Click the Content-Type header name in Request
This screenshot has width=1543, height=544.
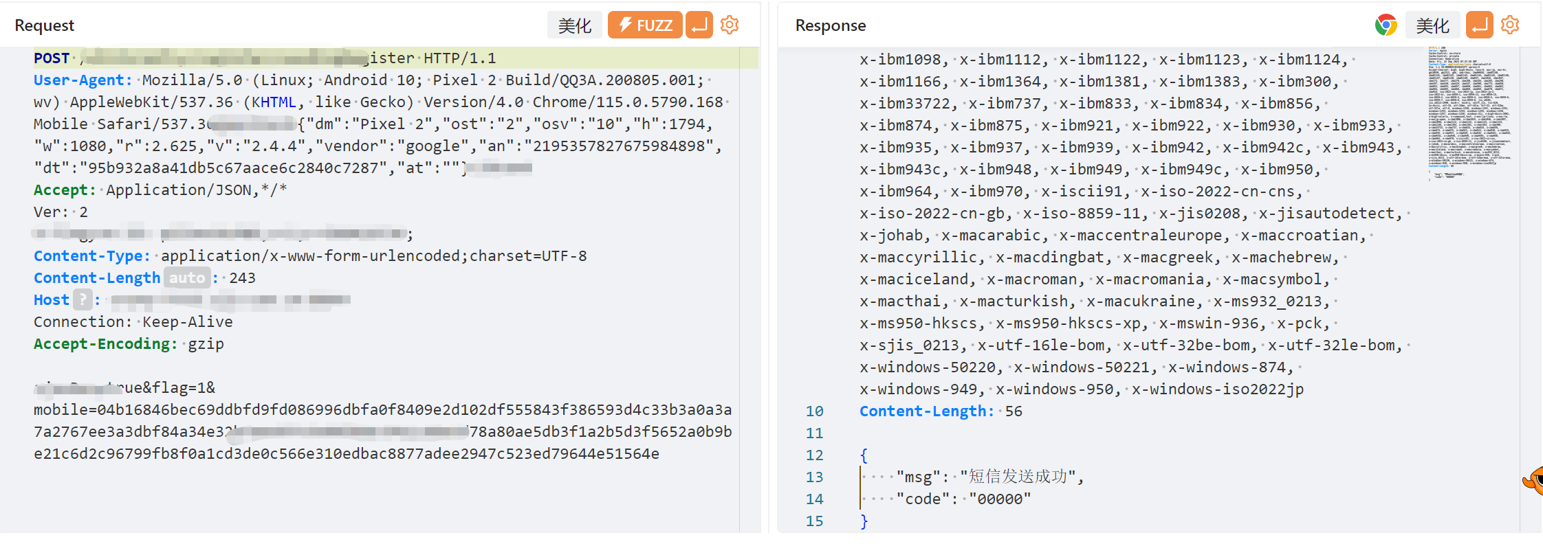91,256
